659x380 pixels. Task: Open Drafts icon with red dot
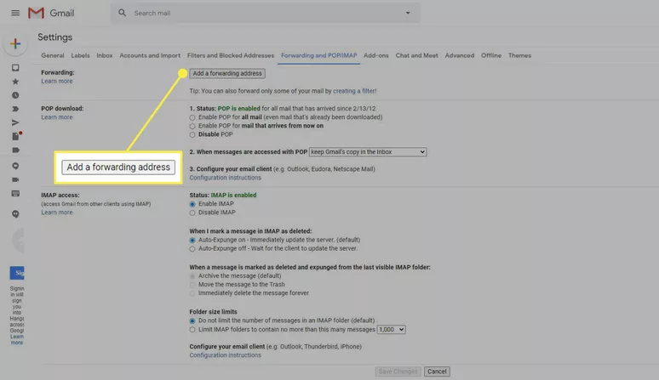point(16,136)
